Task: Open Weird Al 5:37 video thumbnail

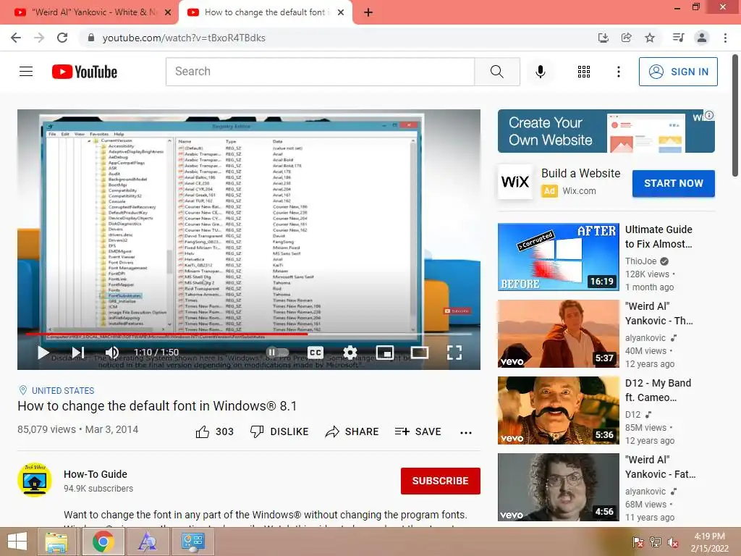Action: tap(559, 334)
